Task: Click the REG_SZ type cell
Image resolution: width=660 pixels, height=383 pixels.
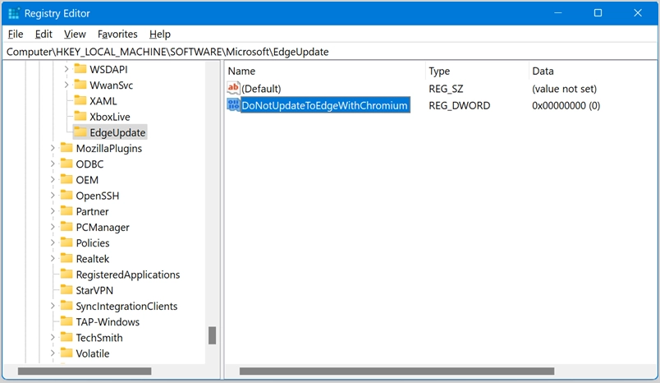Action: 446,89
